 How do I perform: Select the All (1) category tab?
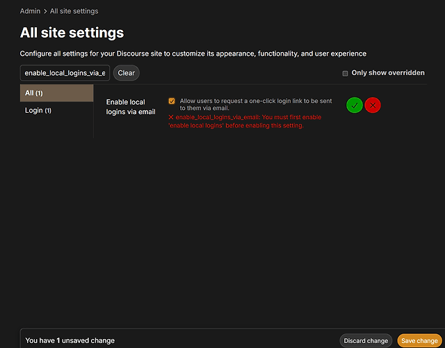tap(57, 93)
